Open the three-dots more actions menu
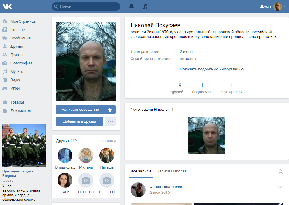 click(x=110, y=121)
